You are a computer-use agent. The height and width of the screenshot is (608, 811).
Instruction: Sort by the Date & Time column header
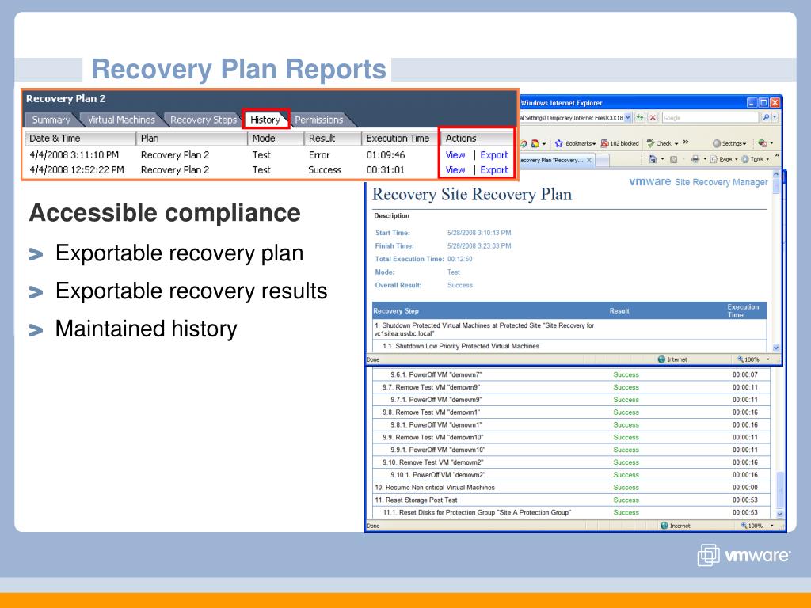(80, 138)
